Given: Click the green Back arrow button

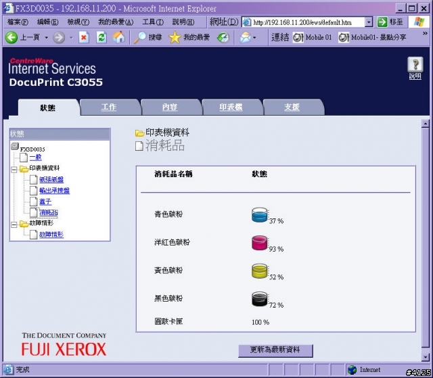Looking at the screenshot, I should tap(12, 37).
